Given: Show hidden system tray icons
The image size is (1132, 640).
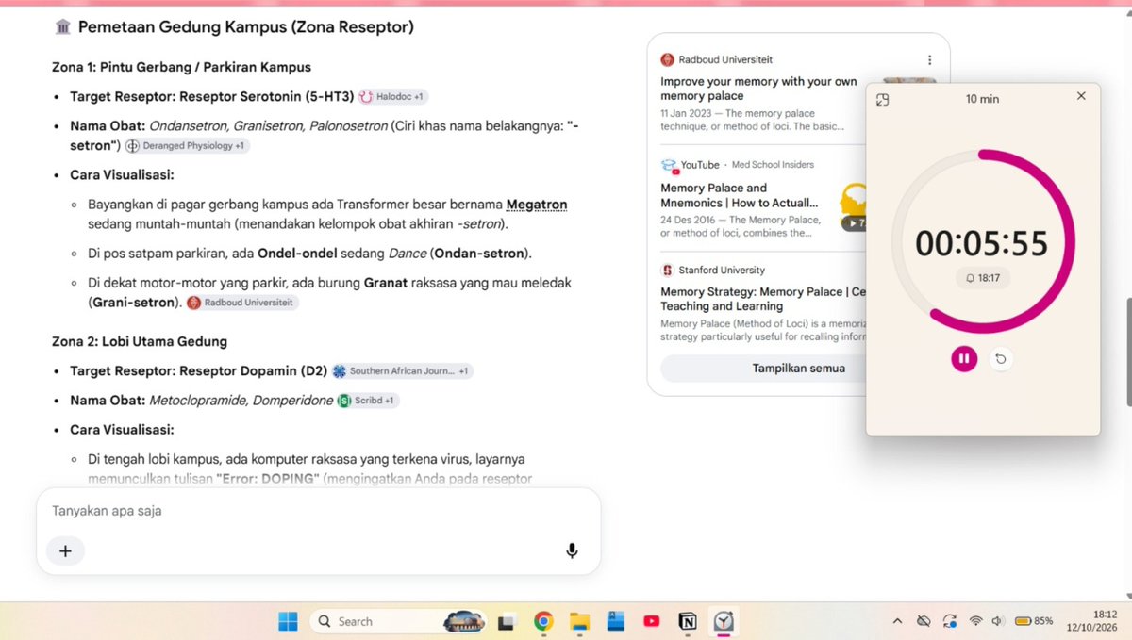Looking at the screenshot, I should [x=897, y=621].
